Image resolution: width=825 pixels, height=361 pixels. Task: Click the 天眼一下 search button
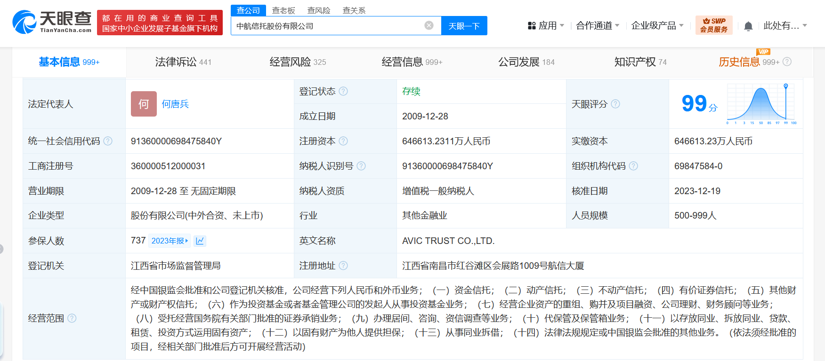464,26
